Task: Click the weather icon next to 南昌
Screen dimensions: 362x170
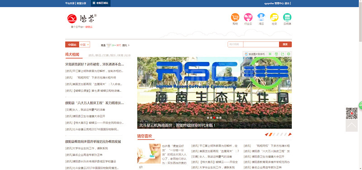Action: coord(109,45)
